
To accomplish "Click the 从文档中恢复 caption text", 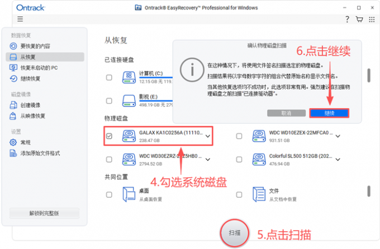I will pyautogui.click(x=283, y=199).
